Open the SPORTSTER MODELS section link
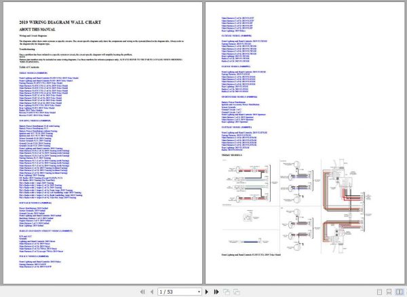This screenshot has height=297, width=407. pyautogui.click(x=239, y=97)
